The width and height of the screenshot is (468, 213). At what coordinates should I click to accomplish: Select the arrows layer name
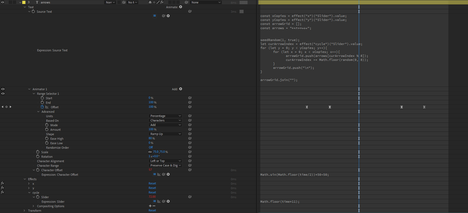[x=45, y=2]
